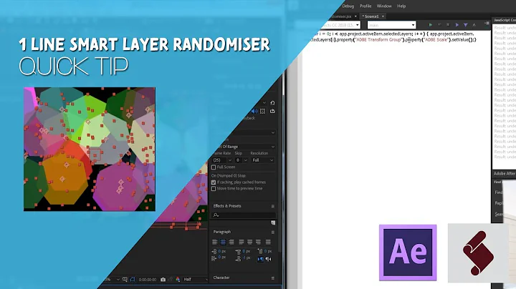
Task: Align paragraph text right
Action: pos(231,243)
